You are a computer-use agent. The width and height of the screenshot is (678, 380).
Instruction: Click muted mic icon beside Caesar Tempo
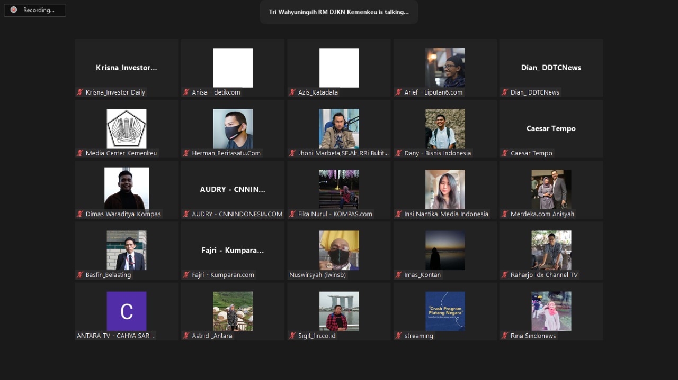coord(505,153)
